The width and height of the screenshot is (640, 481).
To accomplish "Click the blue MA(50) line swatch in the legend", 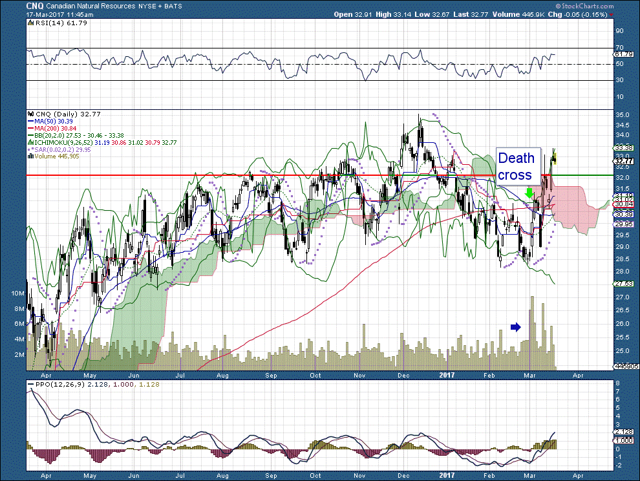I will pyautogui.click(x=30, y=122).
